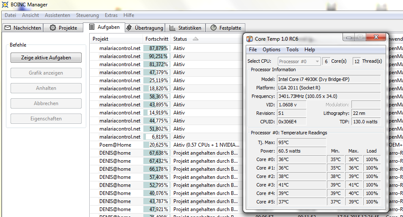Open Core Temp File menu
The width and height of the screenshot is (403, 217).
click(x=253, y=50)
